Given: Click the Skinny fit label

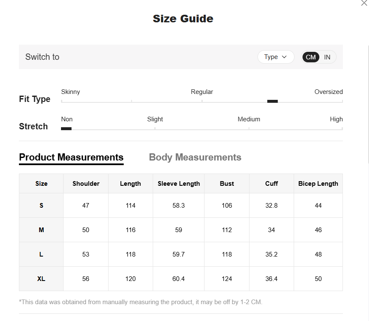Looking at the screenshot, I should [70, 92].
